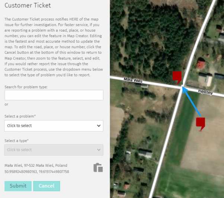Select the lower red marker in the field
224x198 pixels.
(x=201, y=123)
